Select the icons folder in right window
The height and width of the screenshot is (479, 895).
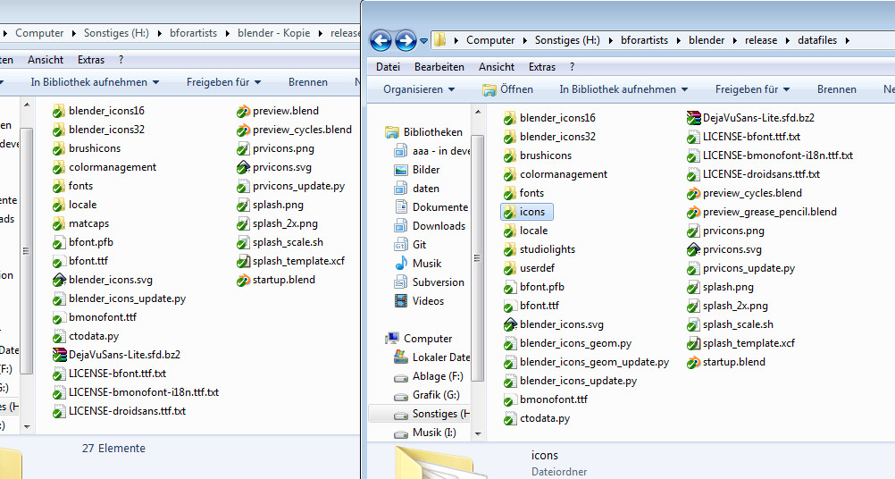[526, 212]
